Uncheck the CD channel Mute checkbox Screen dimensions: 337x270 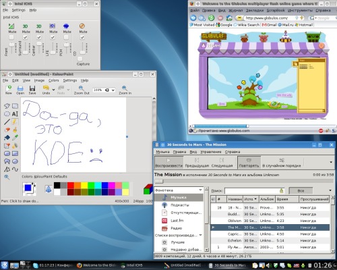(82, 37)
